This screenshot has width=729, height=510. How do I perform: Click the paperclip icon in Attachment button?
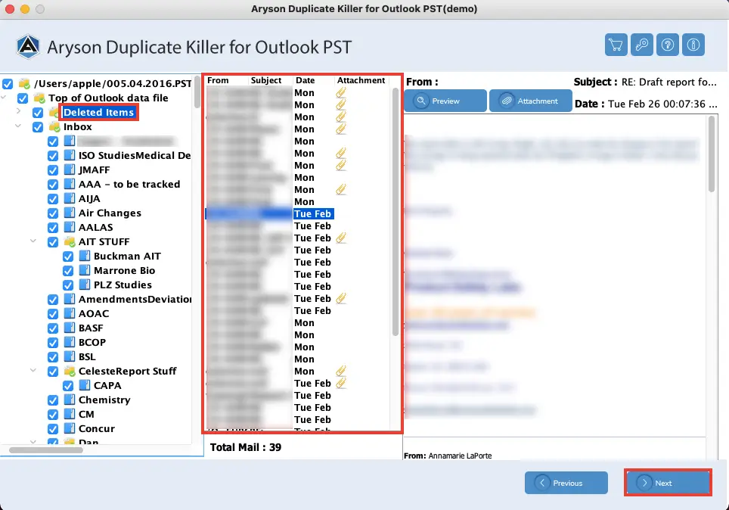[507, 101]
